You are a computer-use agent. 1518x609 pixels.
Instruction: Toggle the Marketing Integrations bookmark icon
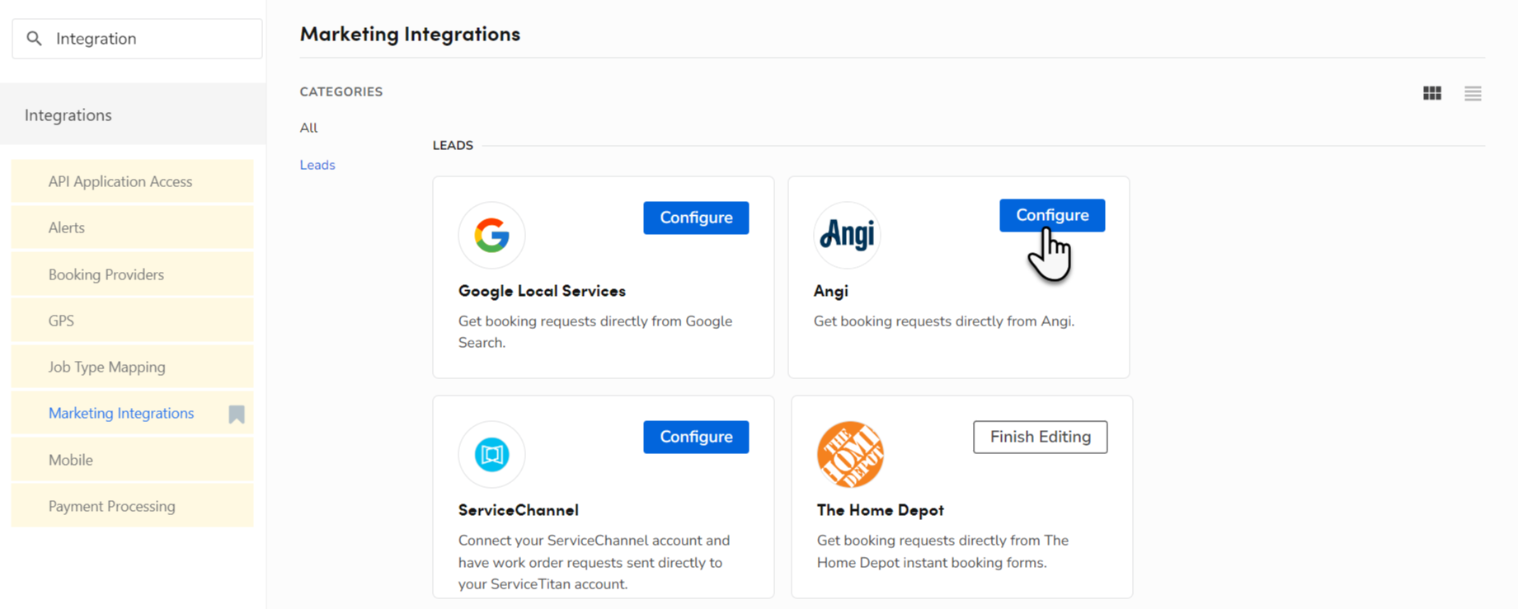click(x=237, y=414)
